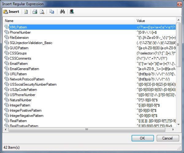The width and height of the screenshot is (184, 153).
Task: Click the Refresh list icon
Action: pos(26,12)
